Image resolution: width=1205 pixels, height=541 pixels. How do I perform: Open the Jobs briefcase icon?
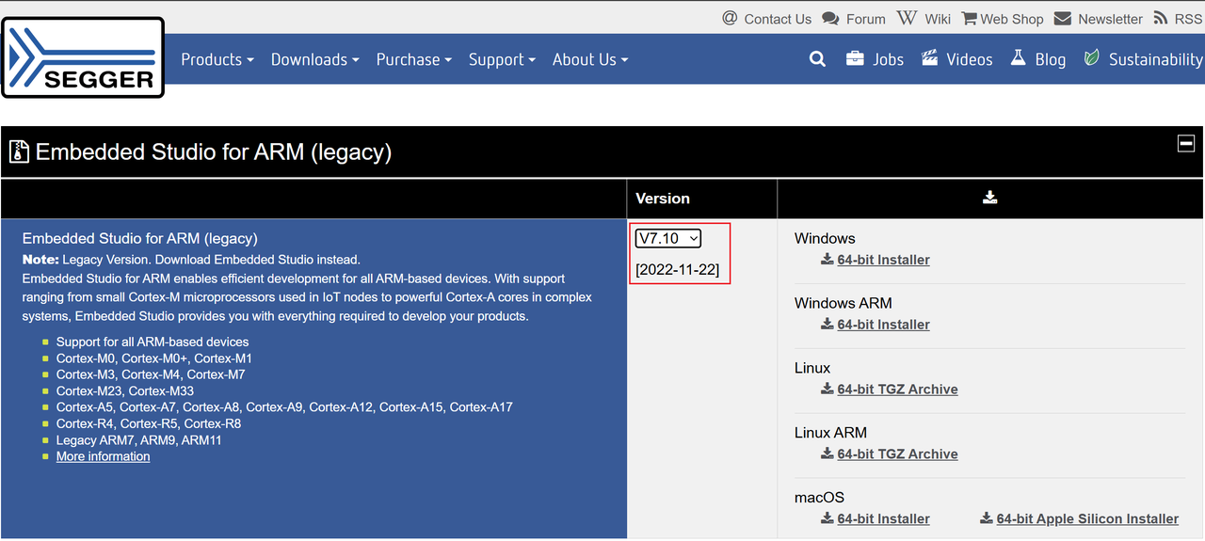click(x=855, y=58)
